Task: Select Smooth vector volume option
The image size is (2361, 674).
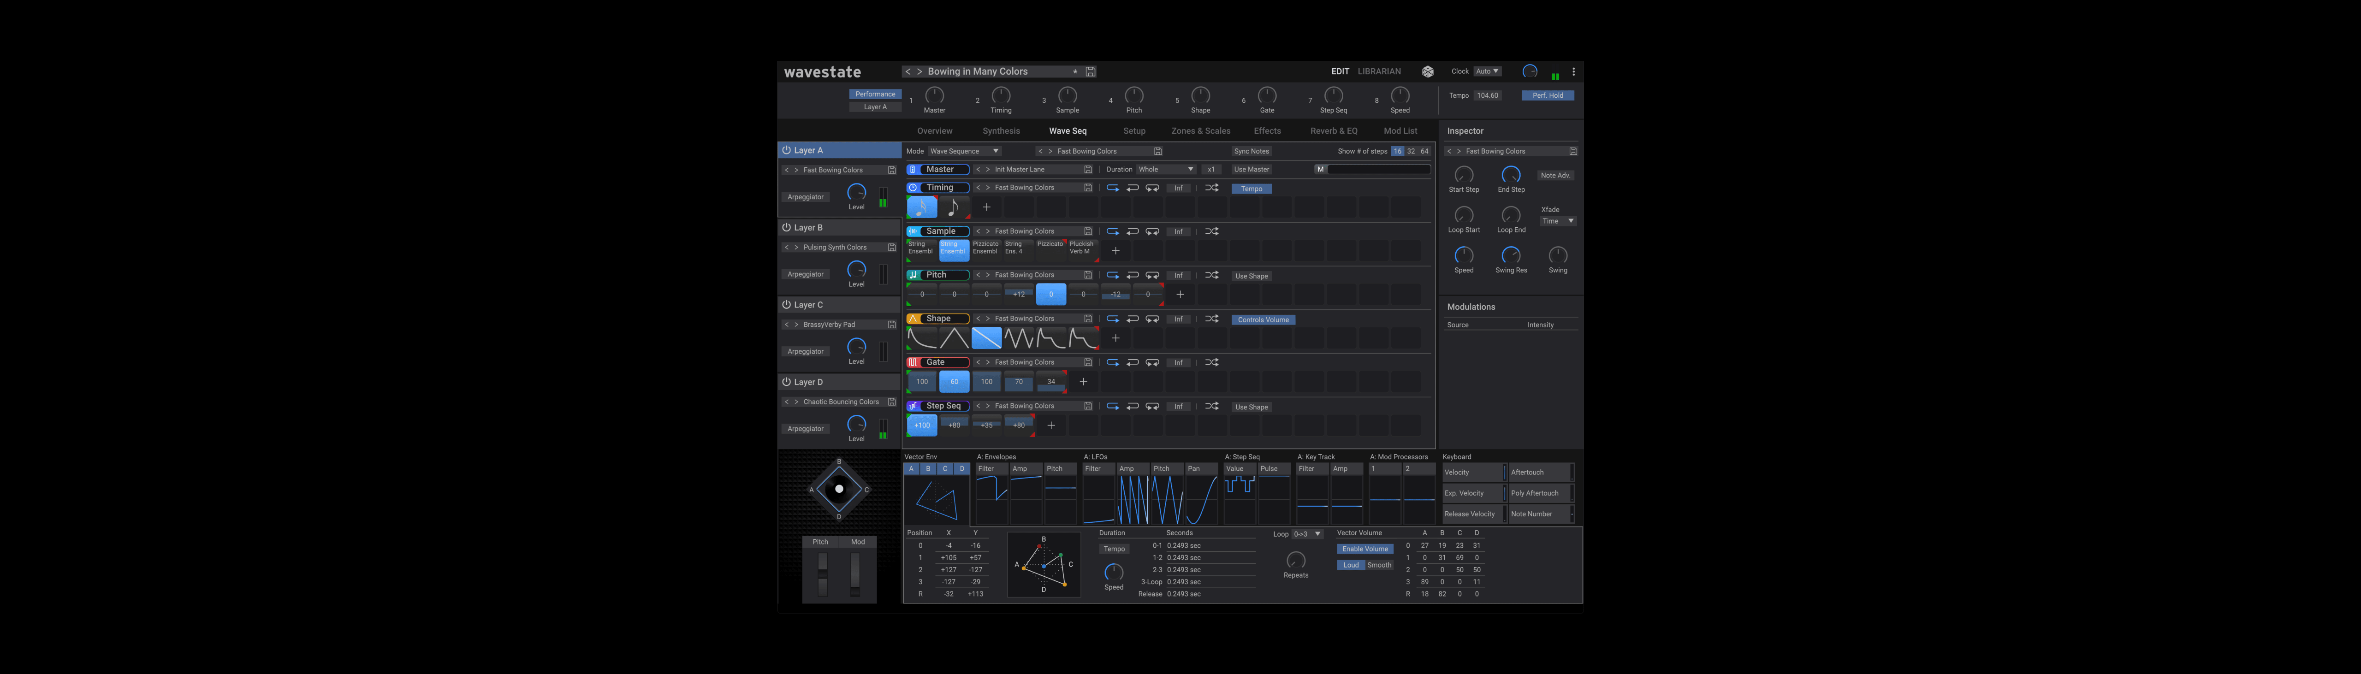Action: [x=1379, y=565]
